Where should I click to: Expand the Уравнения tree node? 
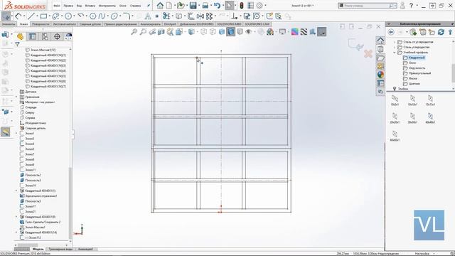click(x=16, y=97)
